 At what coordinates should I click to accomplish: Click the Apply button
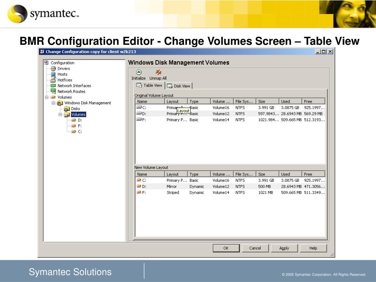(284, 248)
